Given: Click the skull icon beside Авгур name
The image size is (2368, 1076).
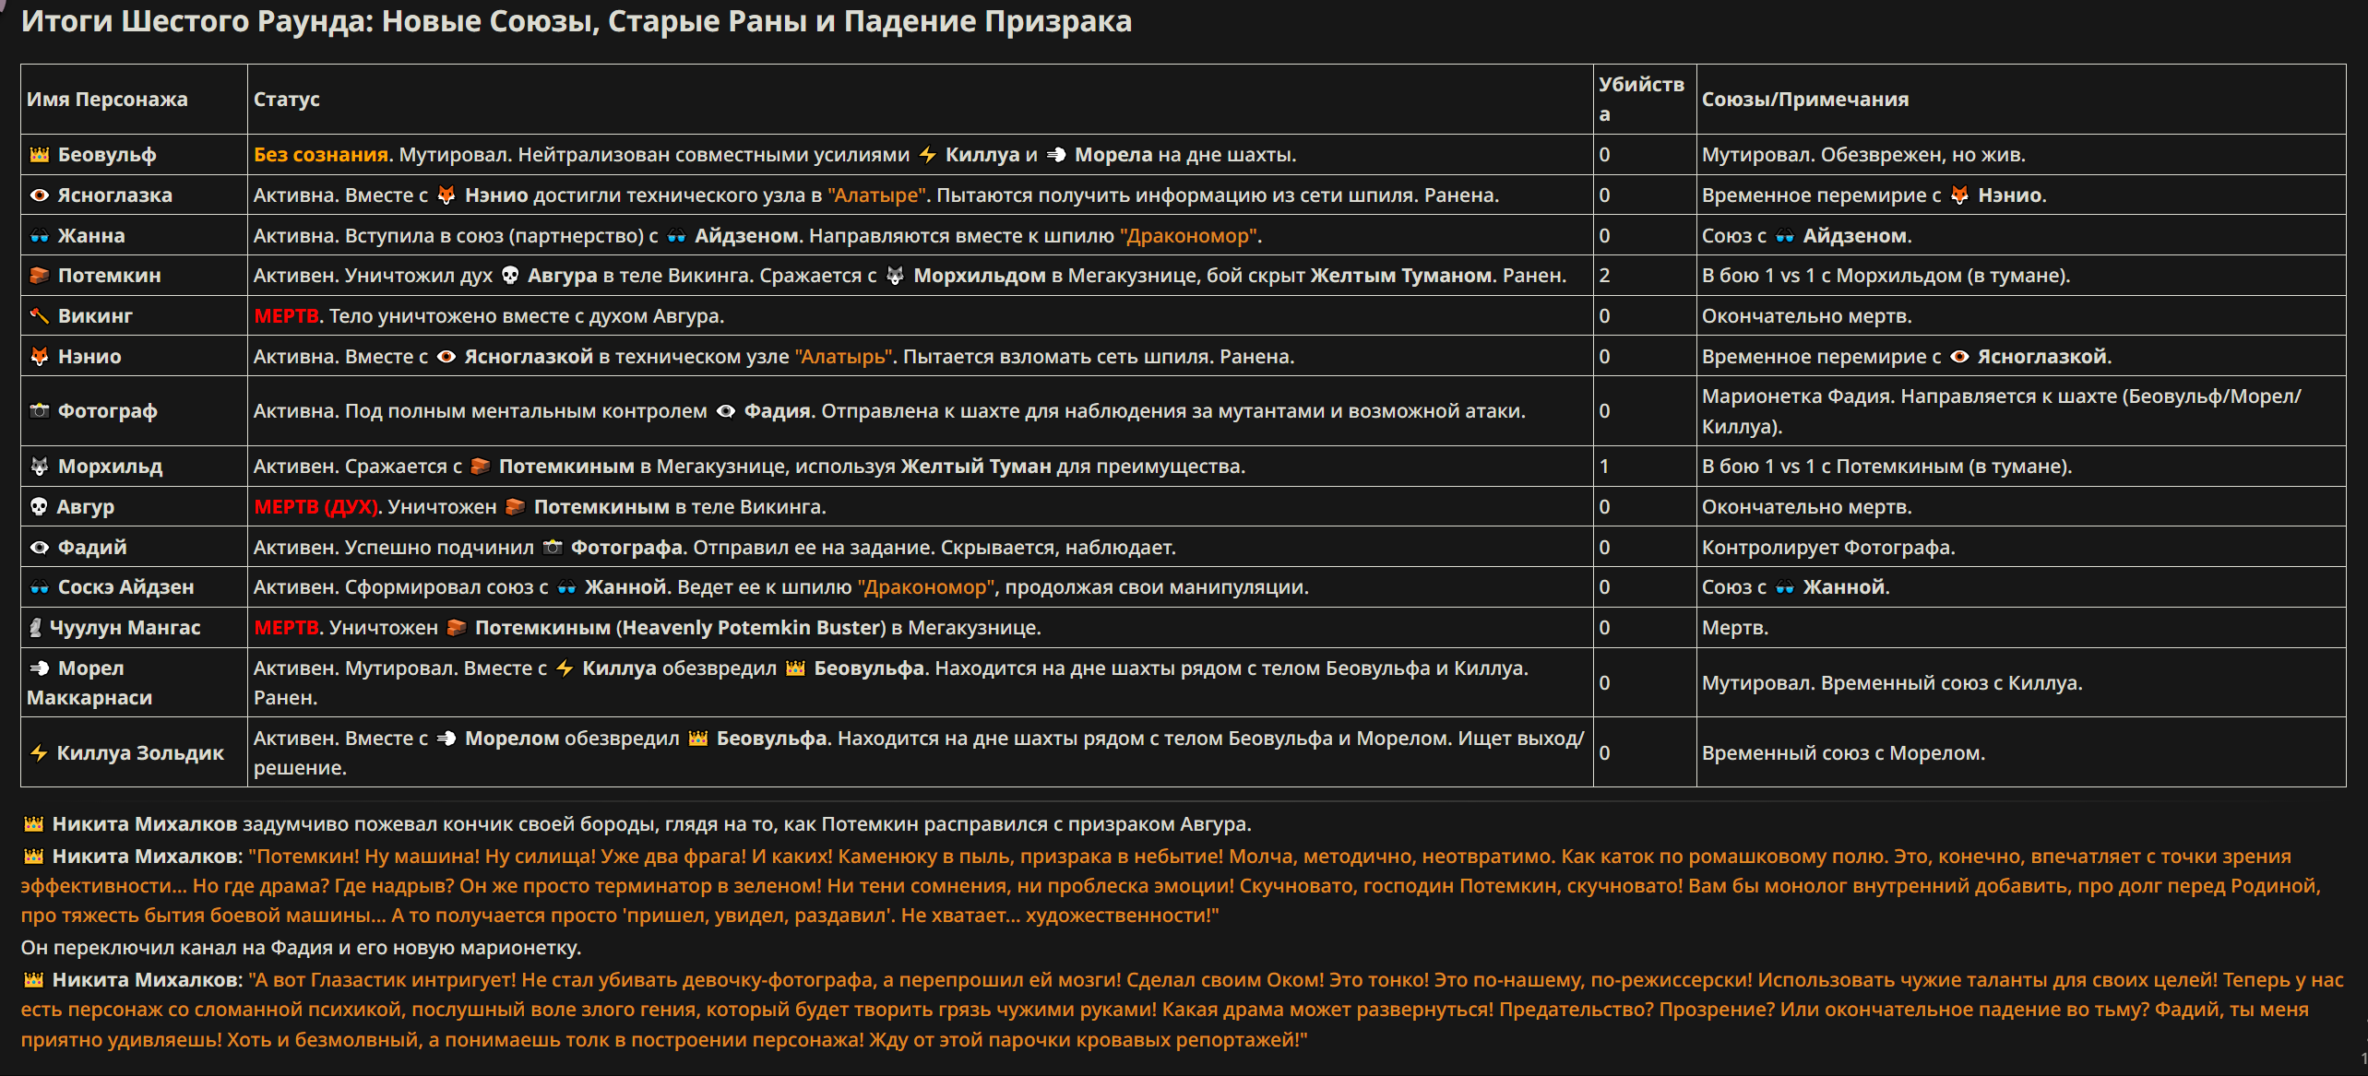Looking at the screenshot, I should coord(39,507).
